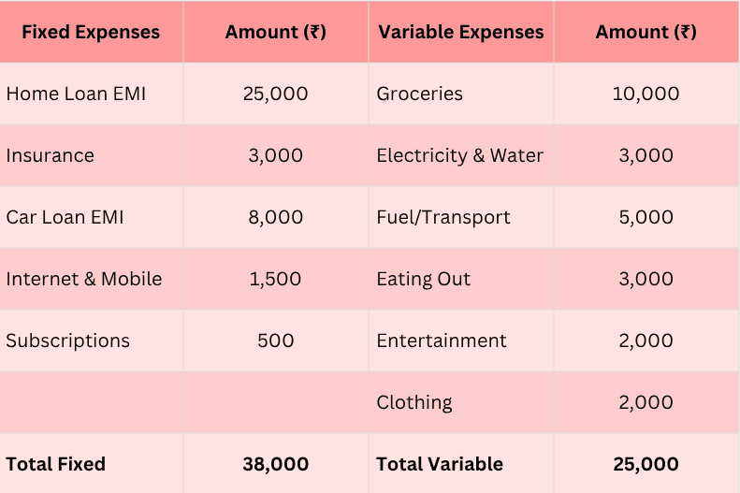The height and width of the screenshot is (493, 740).
Task: Click the Variable Expenses column header
Action: 460,32
